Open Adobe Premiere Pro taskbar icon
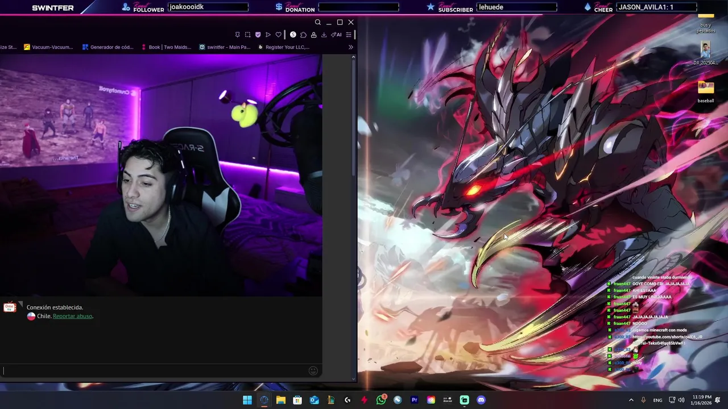This screenshot has height=409, width=728. 414,400
